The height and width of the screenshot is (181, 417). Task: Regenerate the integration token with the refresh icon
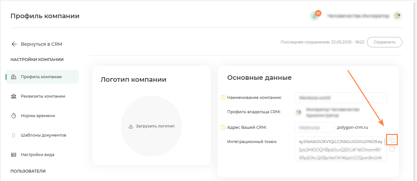click(392, 149)
